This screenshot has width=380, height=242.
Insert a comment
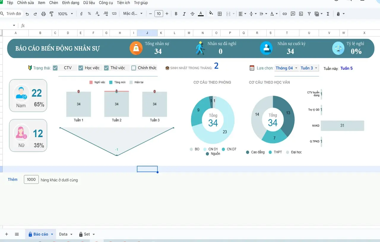293,14
